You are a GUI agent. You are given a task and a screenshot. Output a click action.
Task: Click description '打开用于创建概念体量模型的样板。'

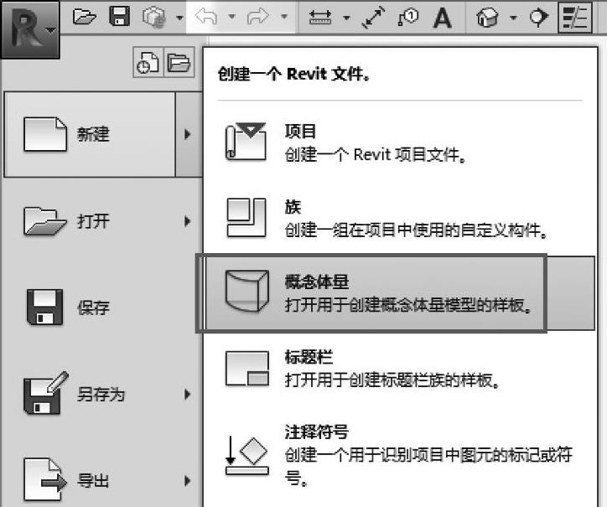coord(408,305)
